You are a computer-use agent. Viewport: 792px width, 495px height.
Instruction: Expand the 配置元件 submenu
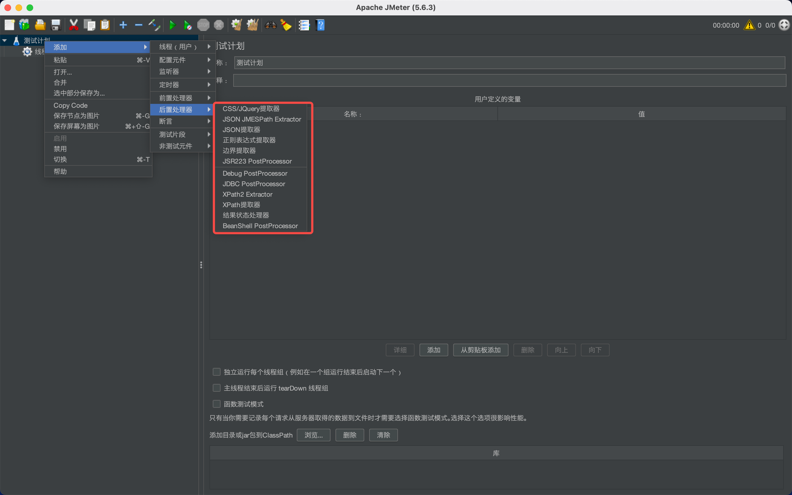tap(183, 60)
